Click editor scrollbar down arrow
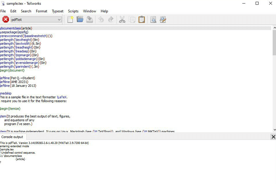This screenshot has width=276, height=184. point(274,130)
